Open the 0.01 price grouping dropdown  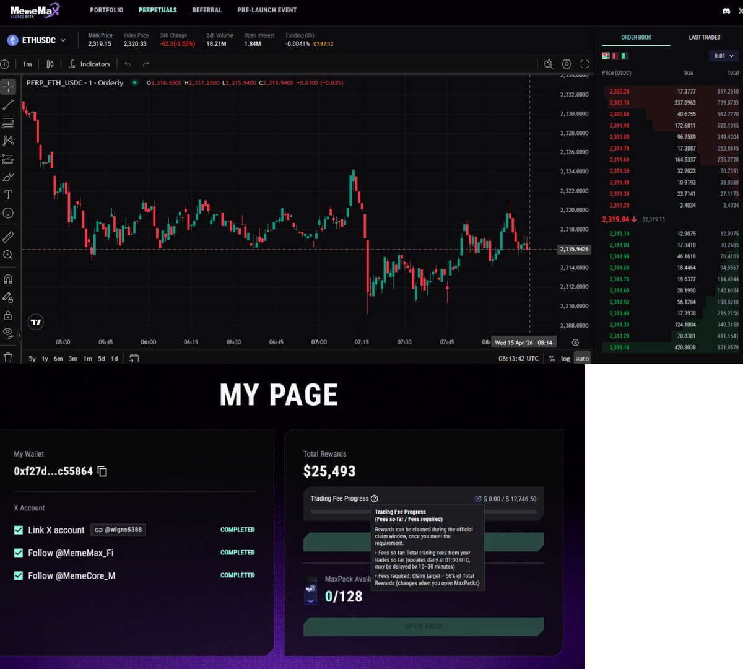(x=723, y=56)
